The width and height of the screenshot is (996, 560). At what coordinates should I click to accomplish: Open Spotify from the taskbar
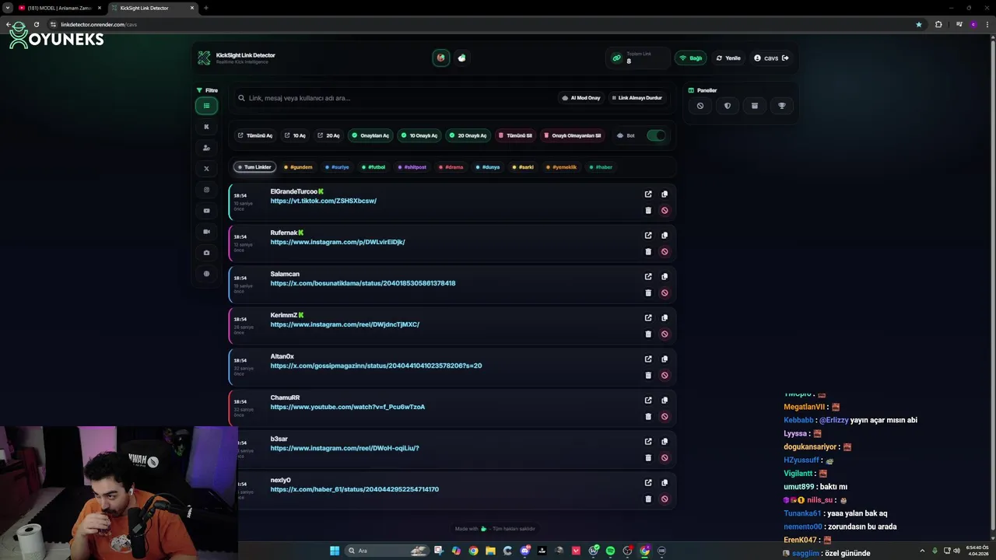pos(610,551)
